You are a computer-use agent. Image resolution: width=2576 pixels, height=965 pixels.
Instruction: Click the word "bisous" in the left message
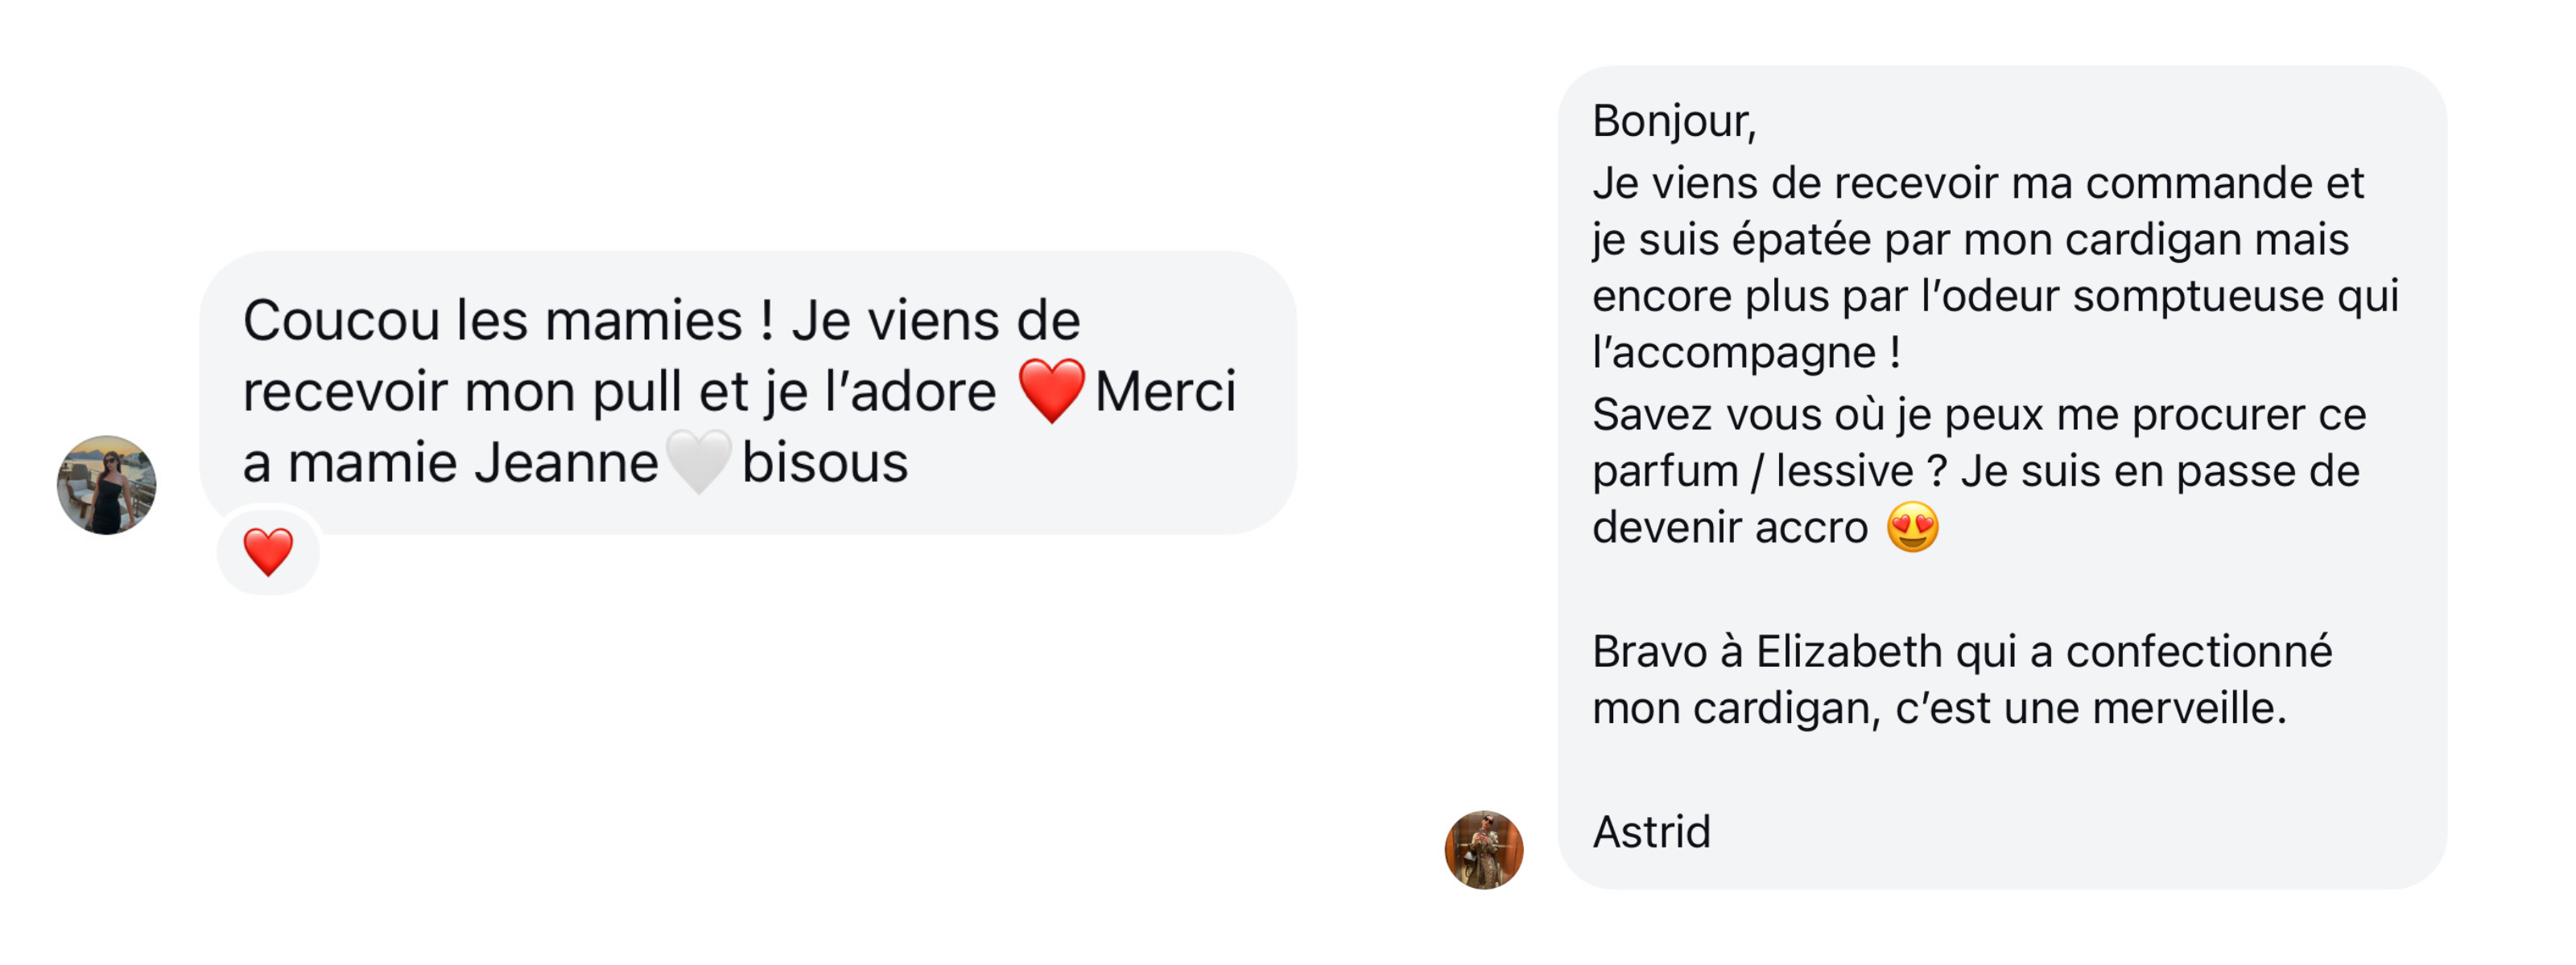pos(824,462)
